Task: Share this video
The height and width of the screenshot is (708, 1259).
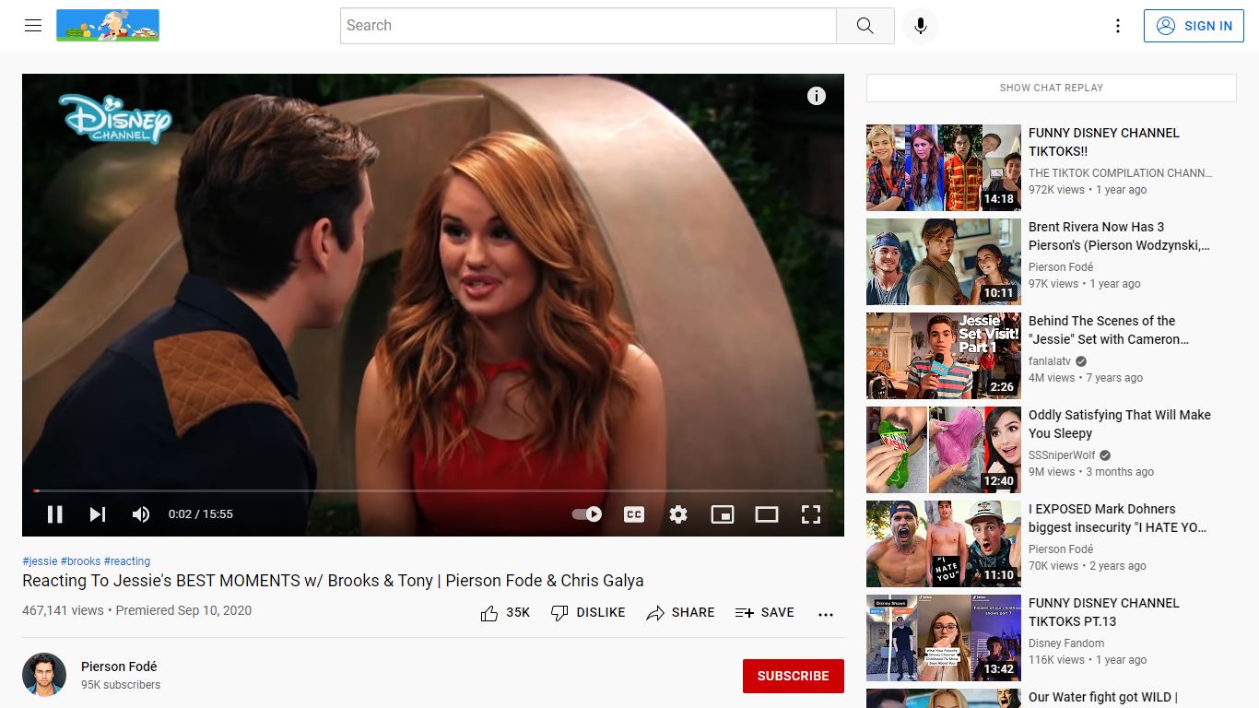Action: tap(680, 613)
